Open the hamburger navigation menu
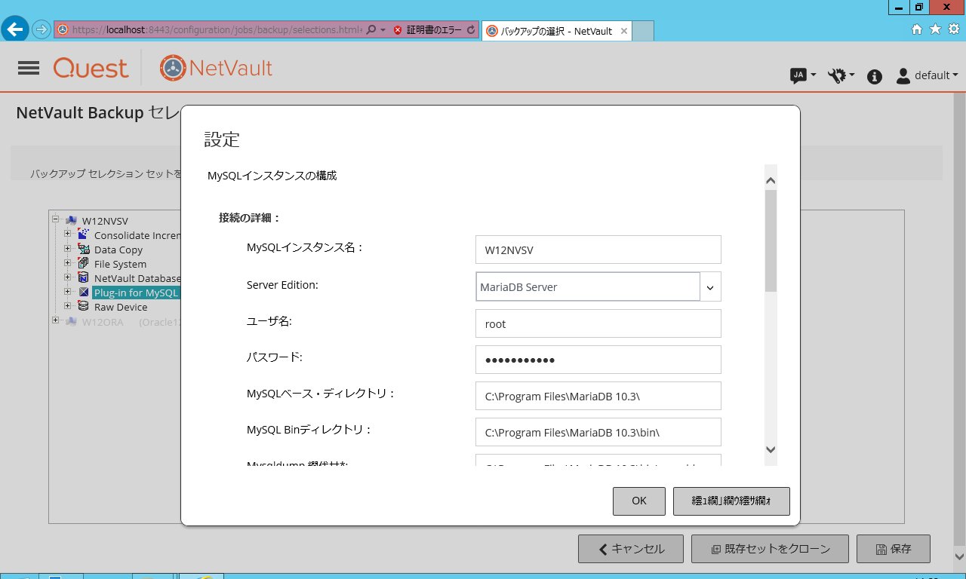 [28, 69]
